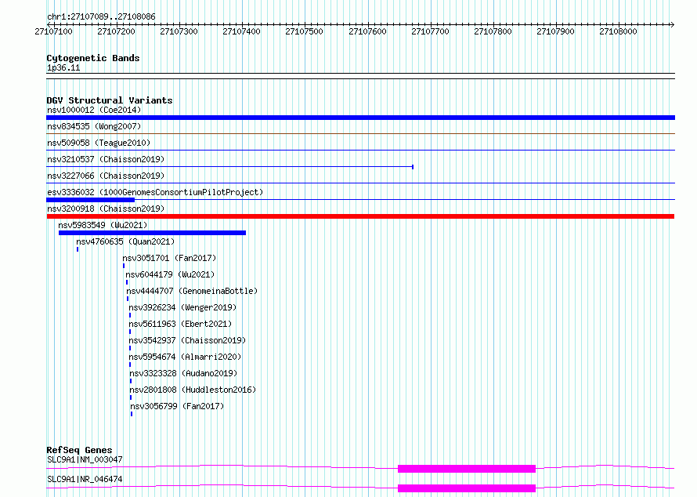The image size is (697, 497).
Task: Click ruler position 27108000
Action: [619, 31]
